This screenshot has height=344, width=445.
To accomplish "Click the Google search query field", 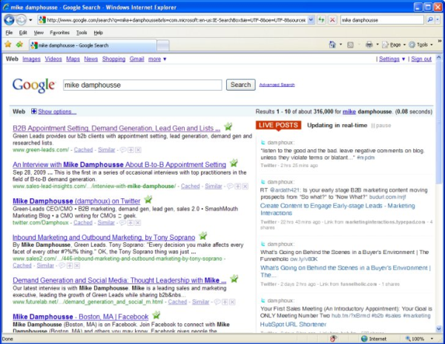I will tap(142, 85).
